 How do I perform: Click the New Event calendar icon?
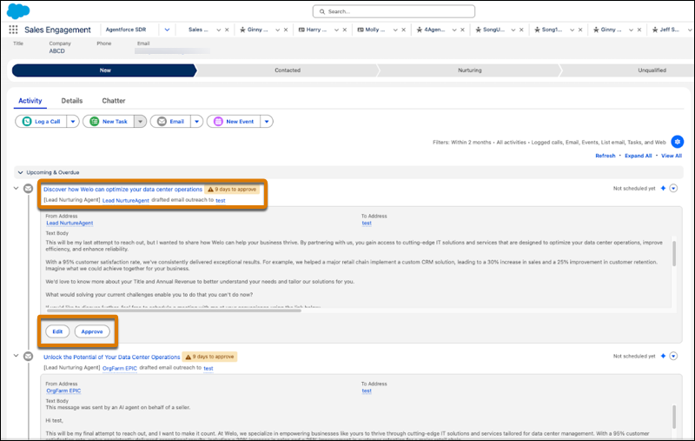(x=218, y=121)
